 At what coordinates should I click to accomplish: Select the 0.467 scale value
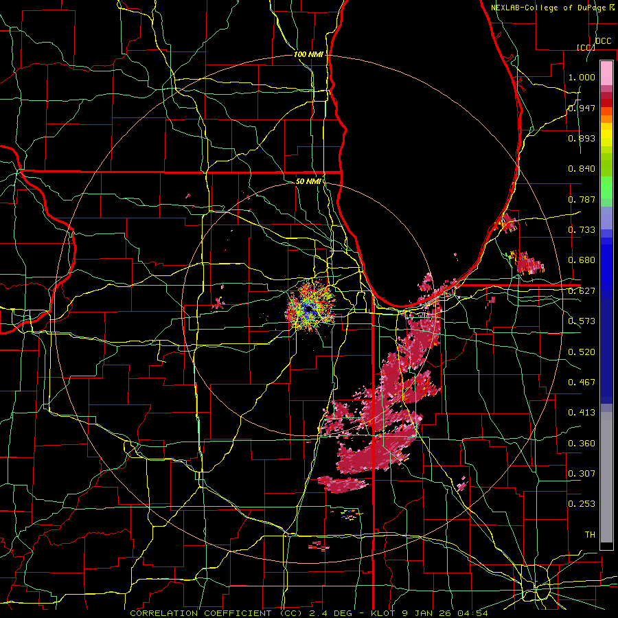(x=582, y=382)
